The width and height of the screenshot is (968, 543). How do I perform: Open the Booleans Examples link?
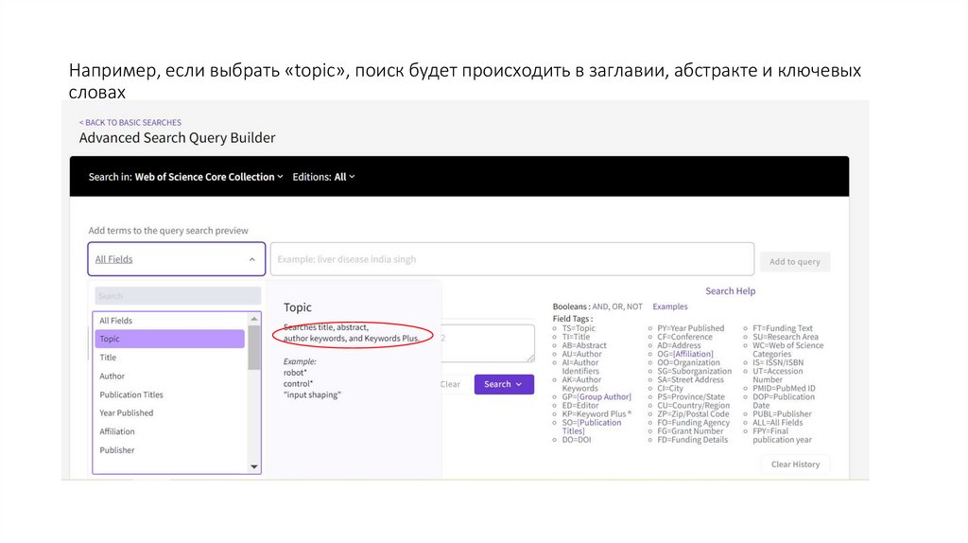tap(670, 307)
